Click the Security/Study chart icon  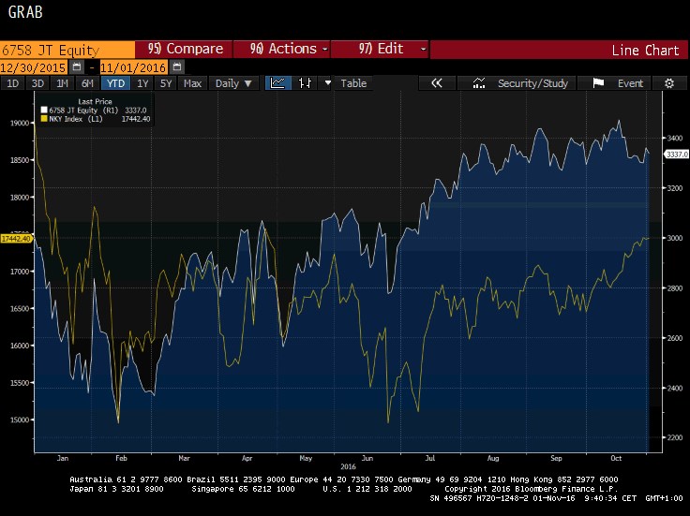tap(479, 83)
